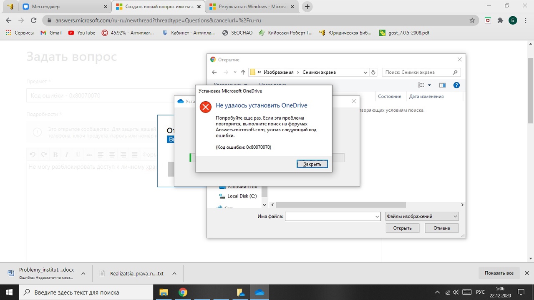Click the taskbar search box
Screen dimensions: 534x300
click(x=86, y=292)
